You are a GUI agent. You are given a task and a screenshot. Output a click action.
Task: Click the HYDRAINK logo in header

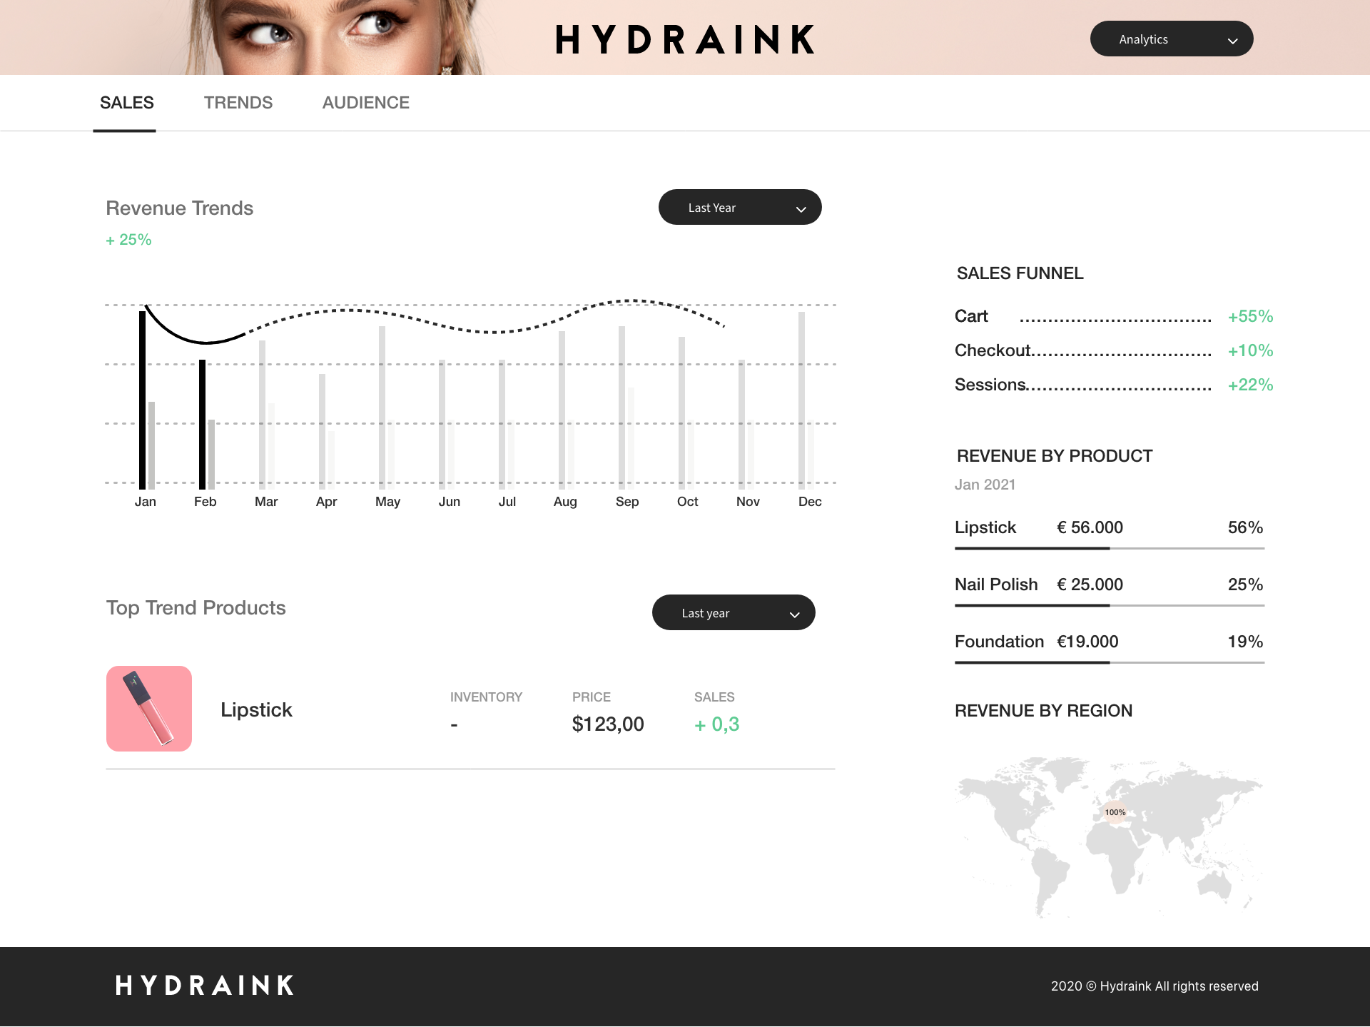pos(685,39)
